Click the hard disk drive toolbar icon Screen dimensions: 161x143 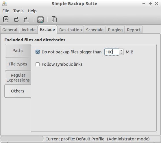pos(40,19)
